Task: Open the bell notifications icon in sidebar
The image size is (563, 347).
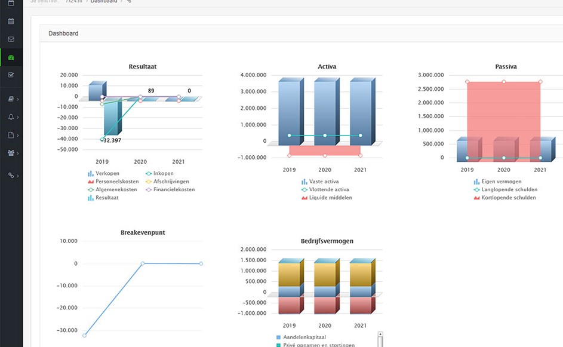Action: pyautogui.click(x=11, y=116)
